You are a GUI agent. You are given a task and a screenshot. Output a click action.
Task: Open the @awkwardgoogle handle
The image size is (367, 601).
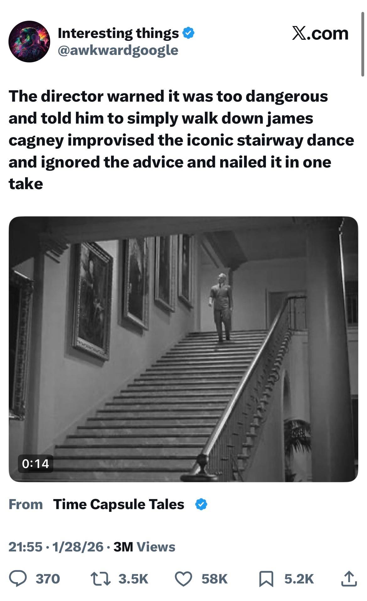tap(118, 50)
